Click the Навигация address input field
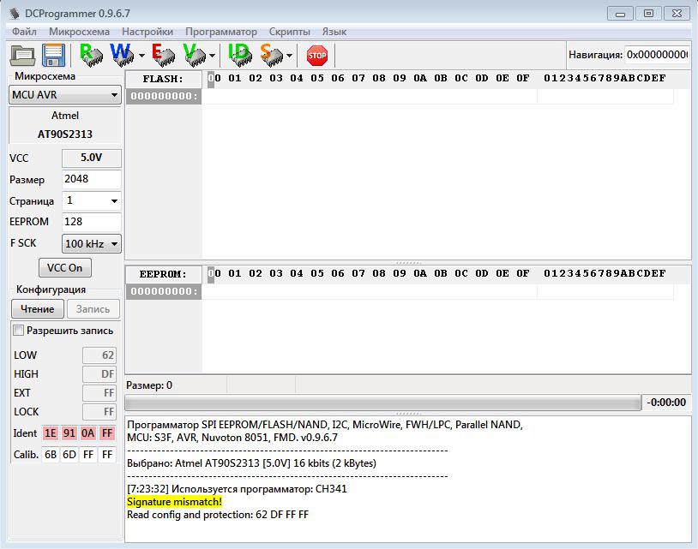This screenshot has width=698, height=549. (x=656, y=55)
